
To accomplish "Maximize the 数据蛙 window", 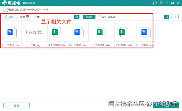I will pyautogui.click(x=173, y=3).
